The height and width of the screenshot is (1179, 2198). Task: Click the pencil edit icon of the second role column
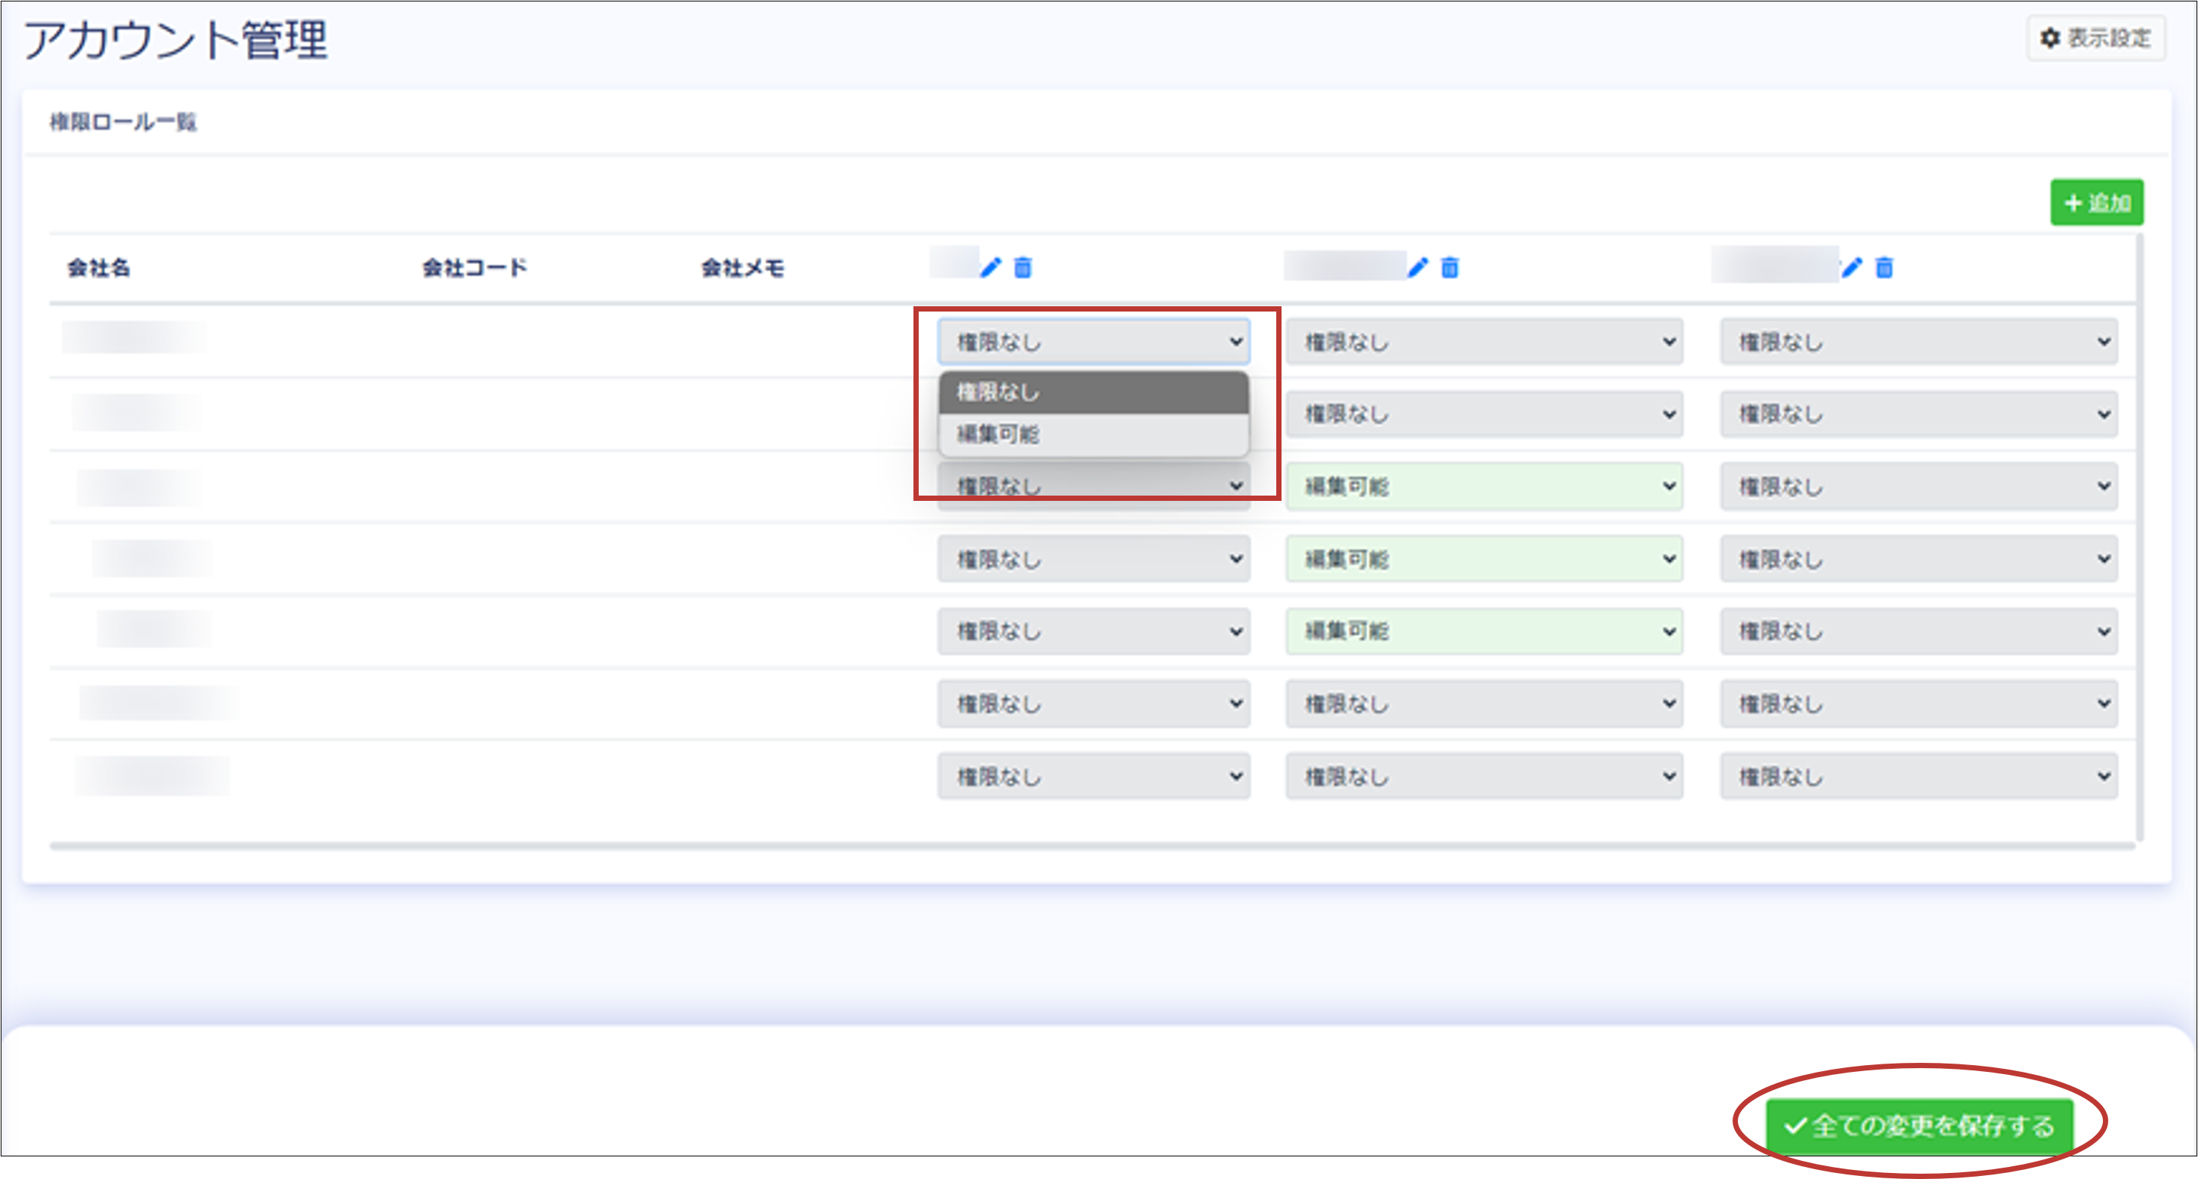1417,268
